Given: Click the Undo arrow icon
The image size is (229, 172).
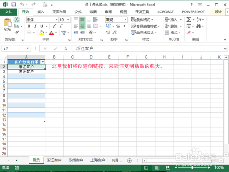Looking at the screenshot, I should click(22, 5).
